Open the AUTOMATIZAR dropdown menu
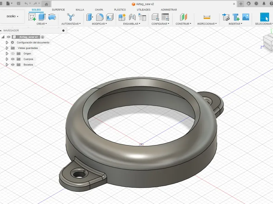Viewport: 273px width, 204px height. click(71, 24)
